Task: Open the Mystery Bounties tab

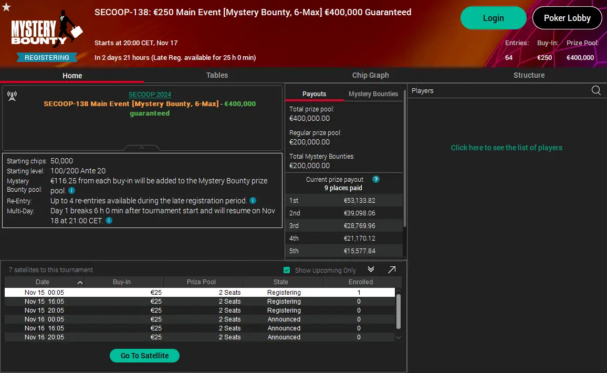Action: [x=373, y=94]
